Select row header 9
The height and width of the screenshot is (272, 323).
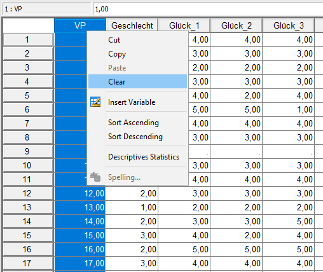[x=28, y=151]
